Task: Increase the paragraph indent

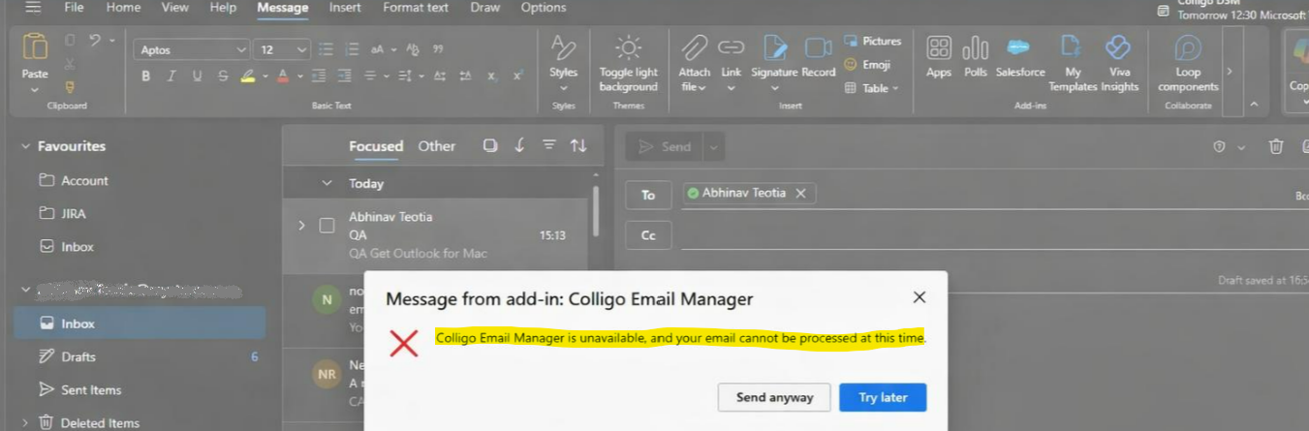Action: point(344,76)
